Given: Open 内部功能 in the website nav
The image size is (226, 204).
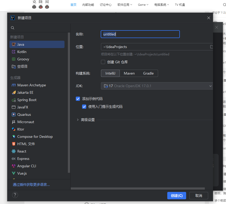Looking at the screenshot, I should [x=88, y=5].
